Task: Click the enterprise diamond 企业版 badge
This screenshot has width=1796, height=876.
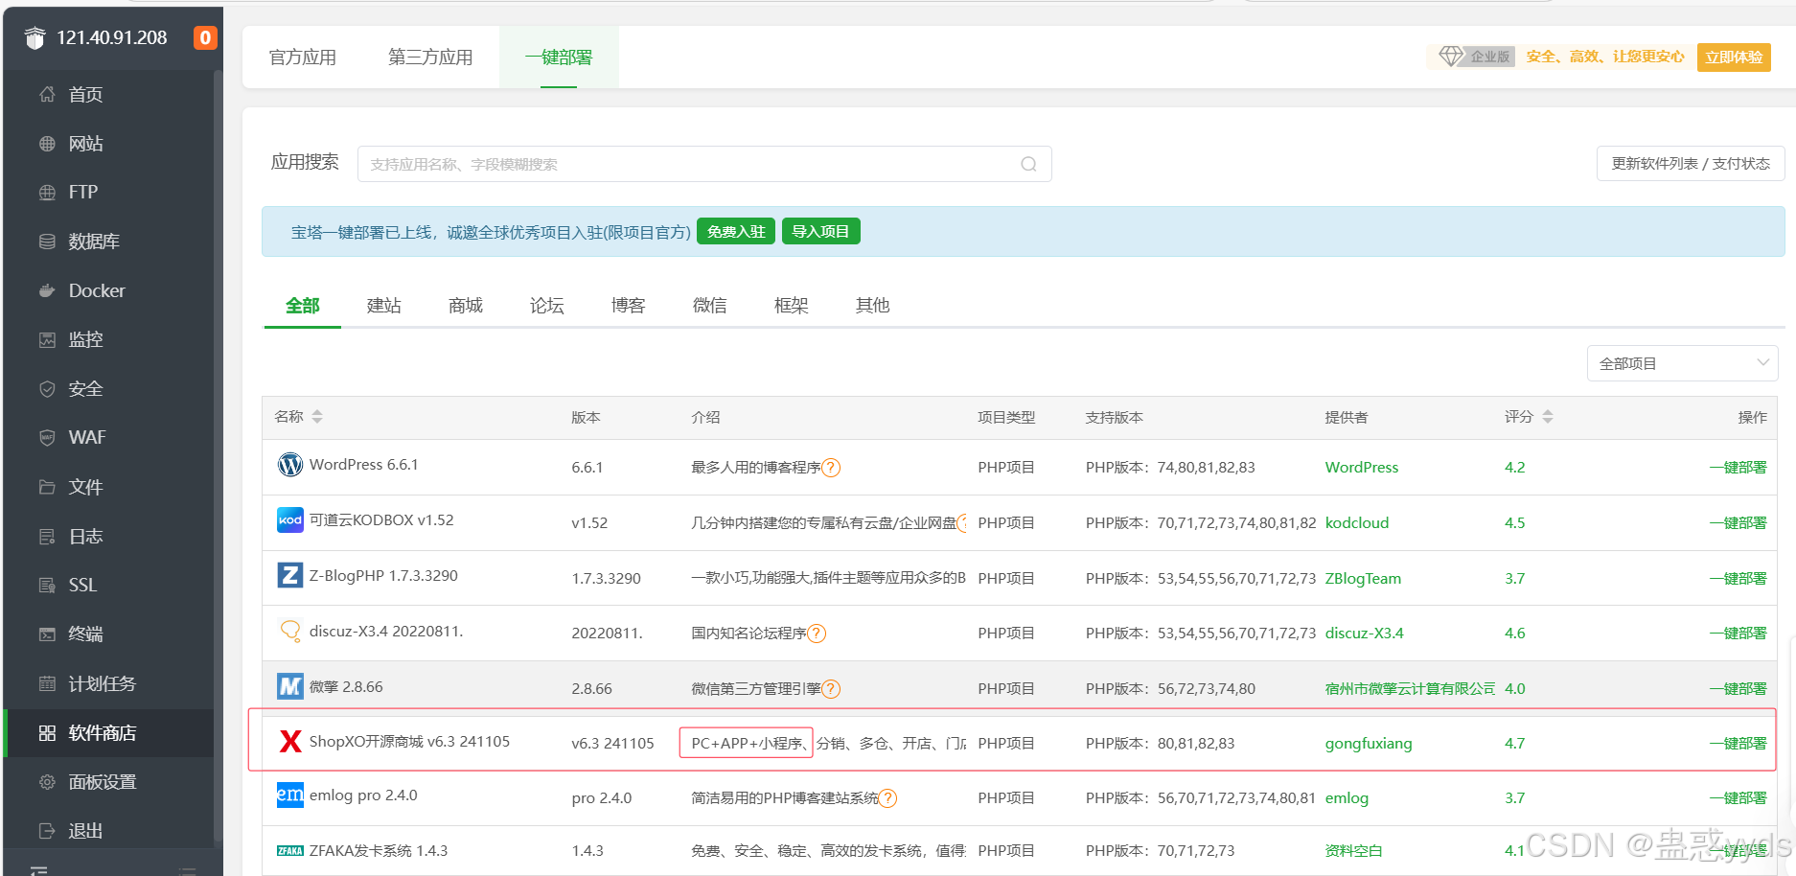Action: (1475, 57)
